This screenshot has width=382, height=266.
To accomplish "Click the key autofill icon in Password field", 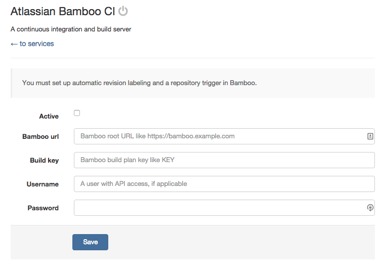I will [x=370, y=208].
